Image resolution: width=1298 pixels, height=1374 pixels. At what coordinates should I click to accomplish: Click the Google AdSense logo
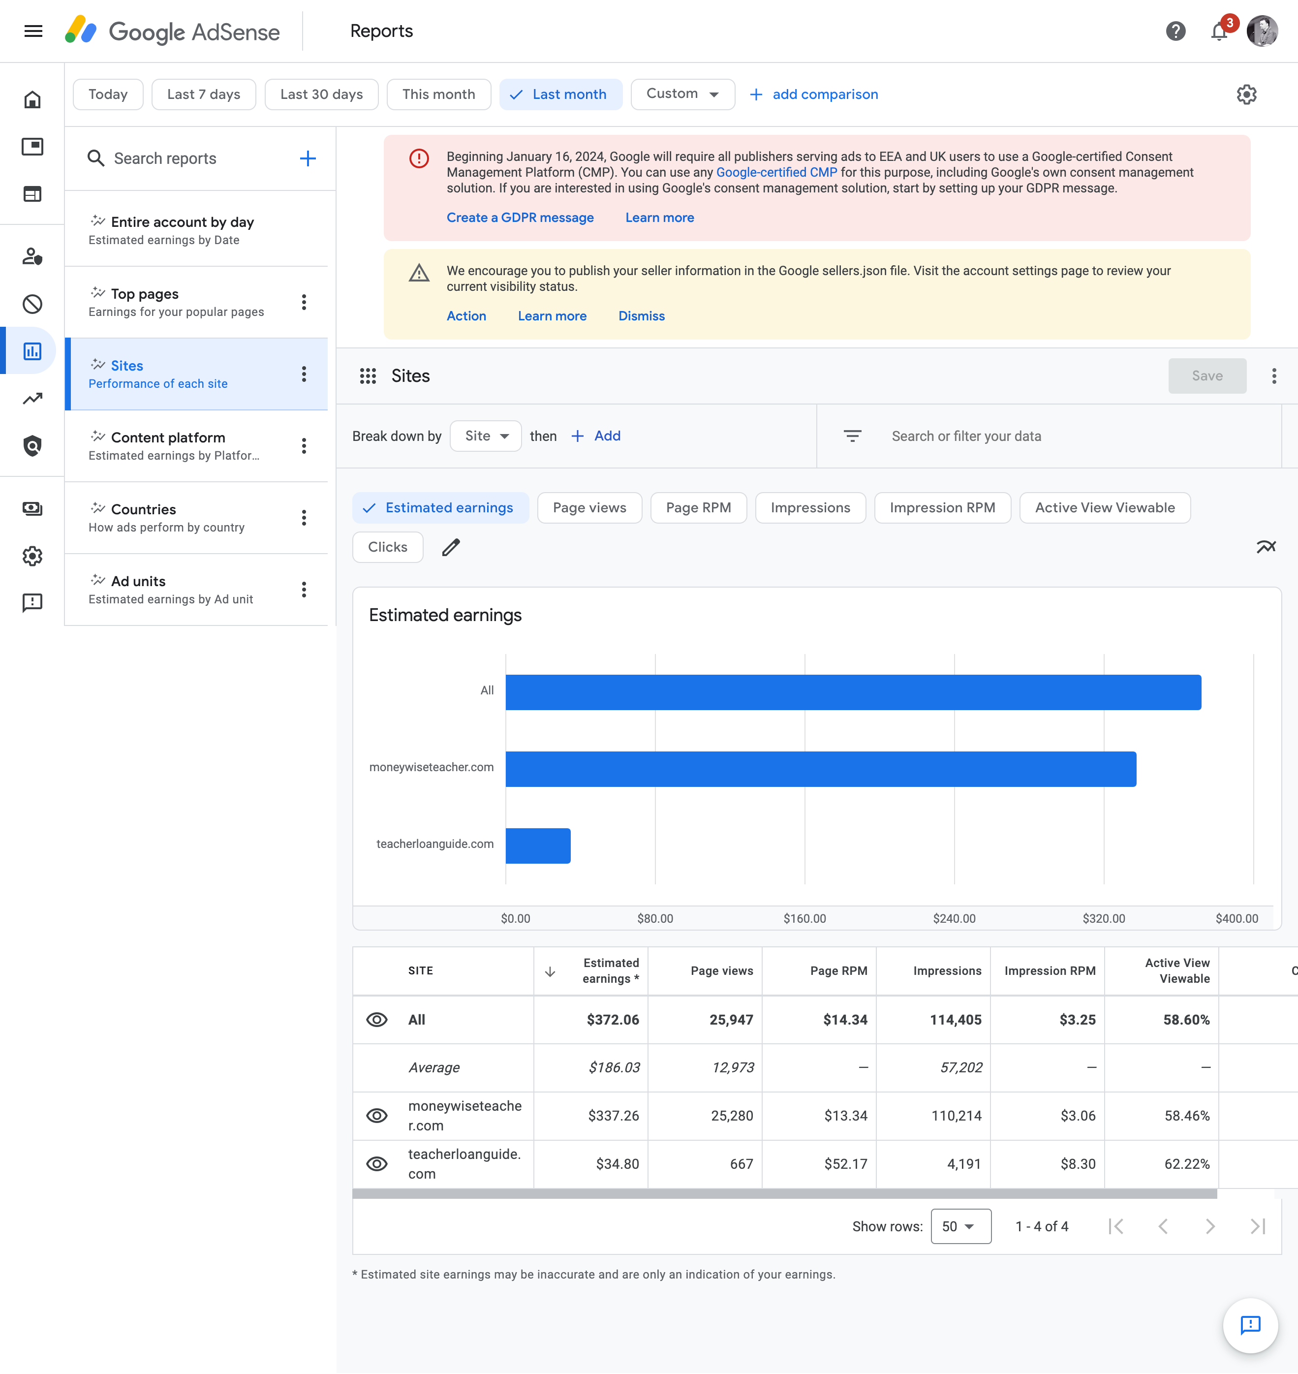coord(172,31)
